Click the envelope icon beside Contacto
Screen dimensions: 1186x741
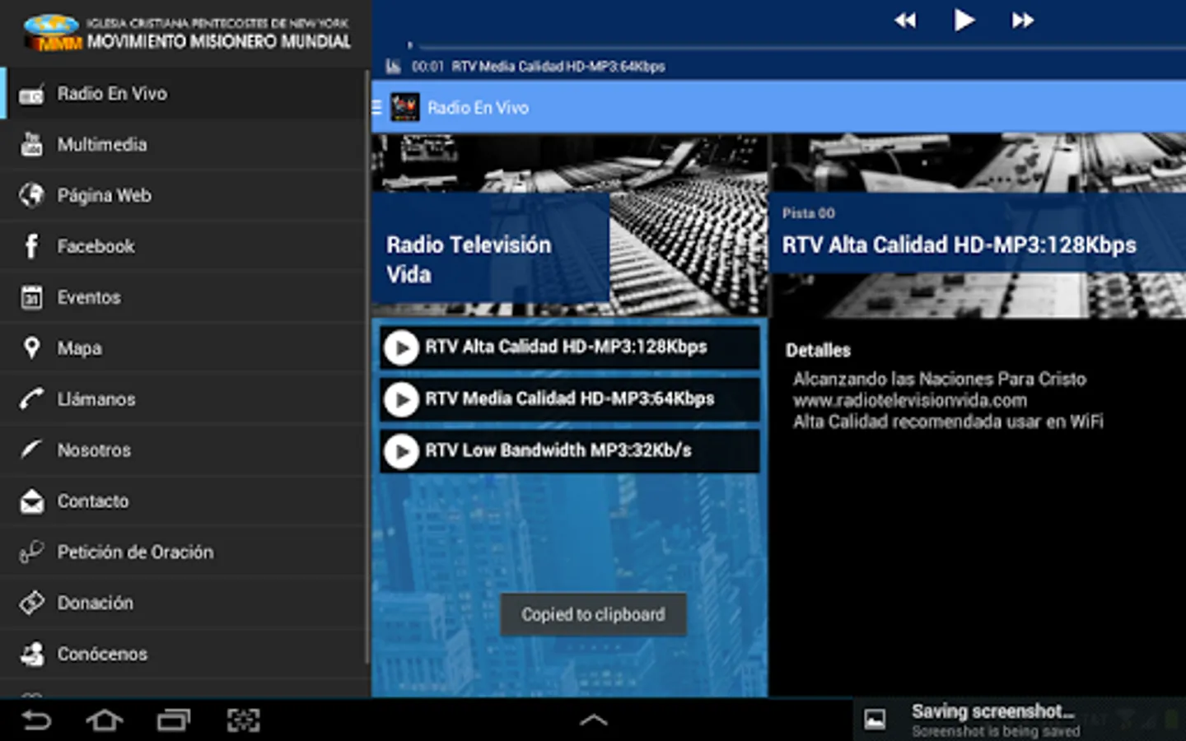pyautogui.click(x=31, y=501)
